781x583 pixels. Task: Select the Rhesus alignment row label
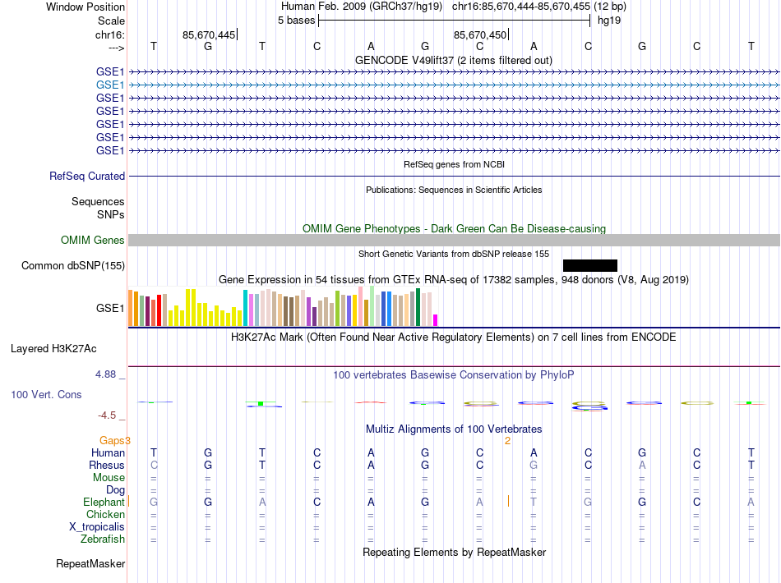(107, 465)
